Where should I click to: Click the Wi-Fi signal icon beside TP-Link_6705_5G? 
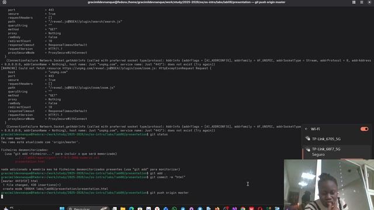308,139
